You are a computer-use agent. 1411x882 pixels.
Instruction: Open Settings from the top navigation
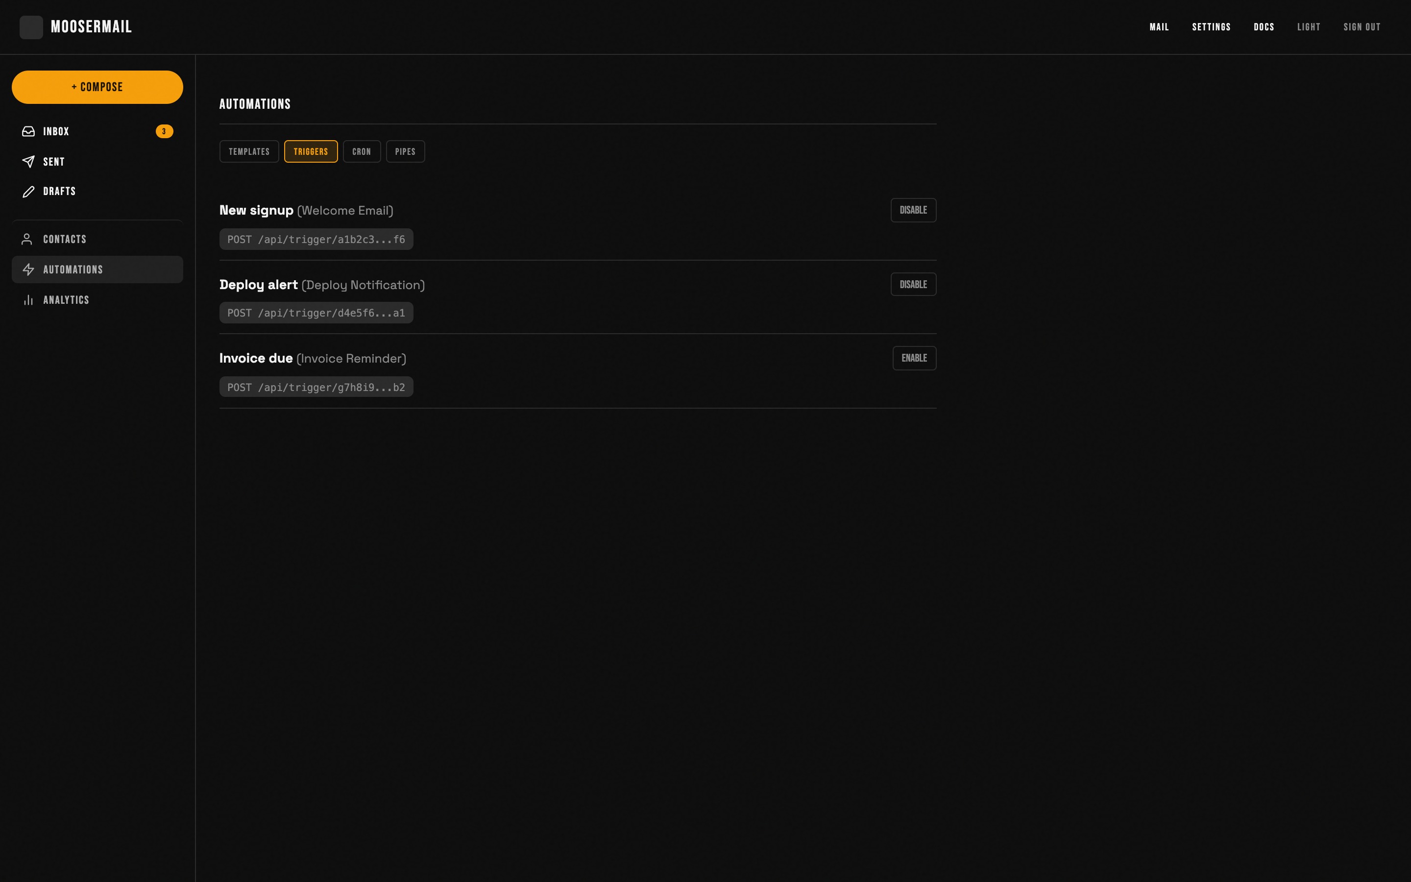1211,27
